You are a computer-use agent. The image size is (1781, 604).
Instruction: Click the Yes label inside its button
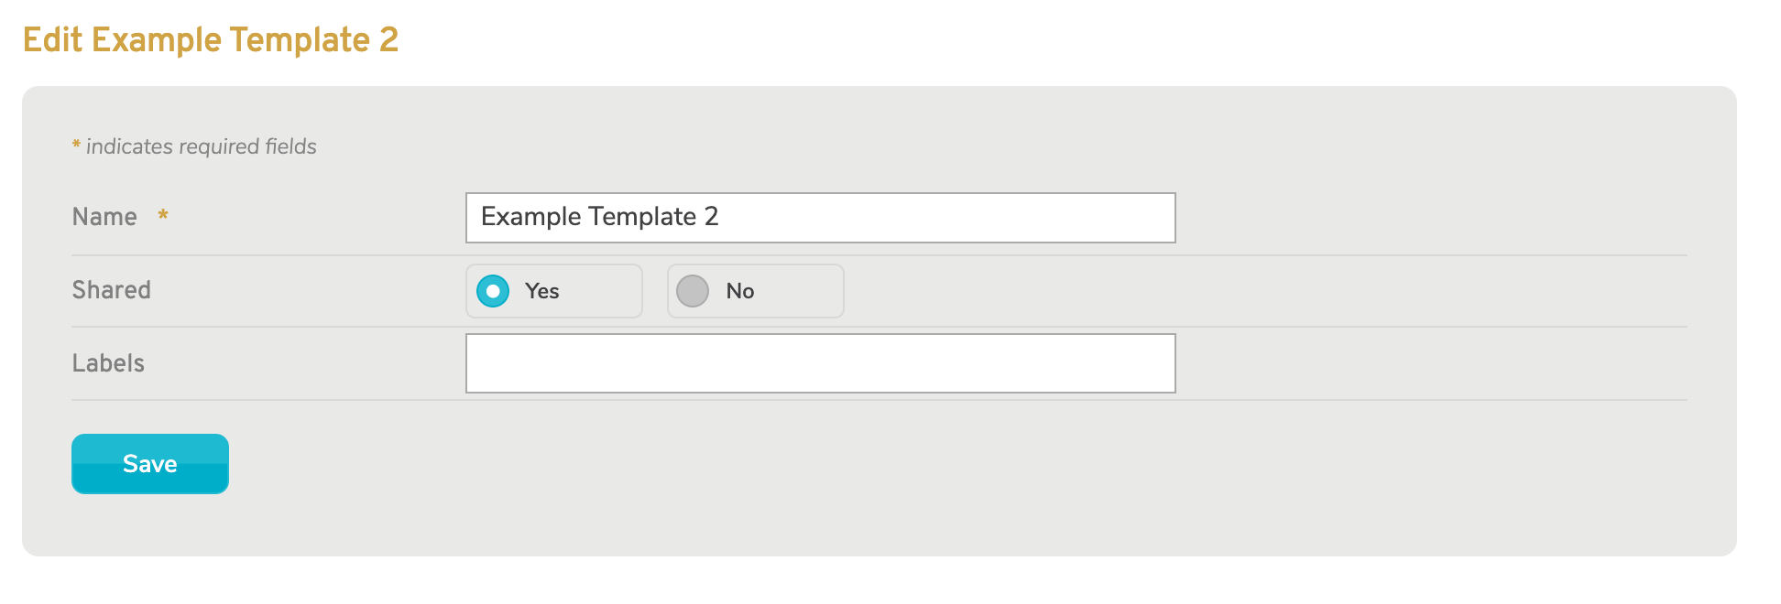pyautogui.click(x=542, y=291)
